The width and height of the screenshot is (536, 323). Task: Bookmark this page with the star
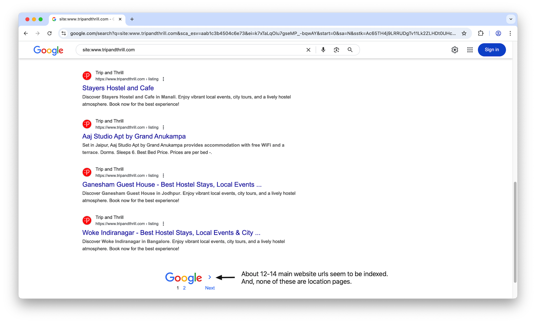tap(464, 33)
